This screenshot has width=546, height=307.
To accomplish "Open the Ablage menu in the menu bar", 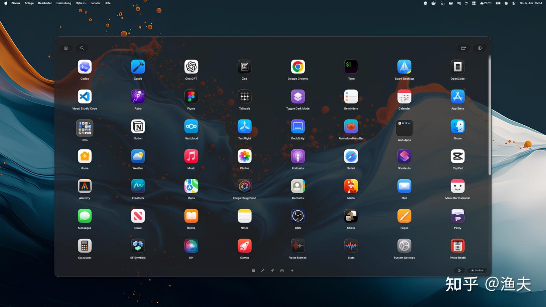I will click(29, 3).
